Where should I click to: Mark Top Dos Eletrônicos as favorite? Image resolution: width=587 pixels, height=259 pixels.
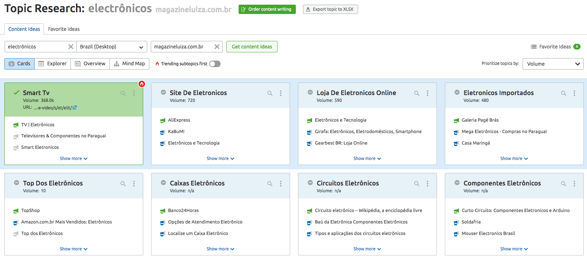[17, 183]
